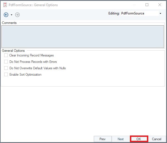Click inside the Comments text area
This screenshot has width=167, height=143.
click(x=83, y=36)
